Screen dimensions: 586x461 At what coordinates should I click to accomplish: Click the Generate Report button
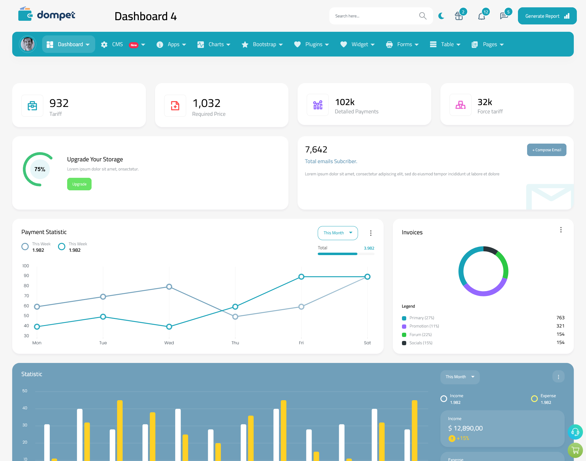547,16
